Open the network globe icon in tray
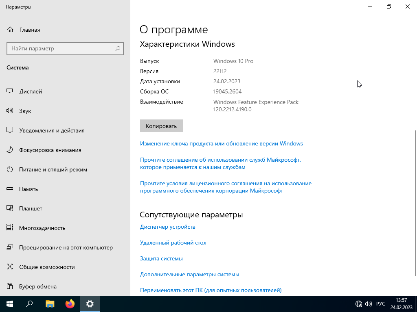This screenshot has height=312, width=417. [x=359, y=304]
